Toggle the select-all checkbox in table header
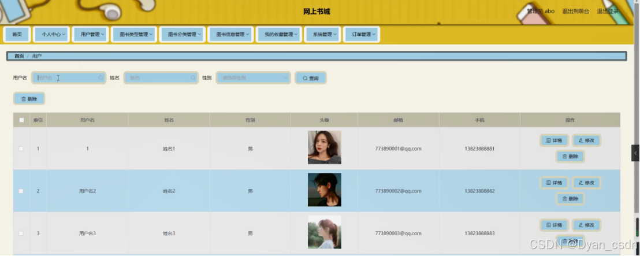 [21, 120]
